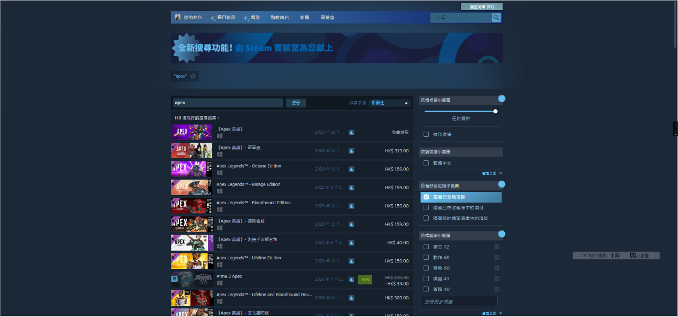Screen dimensions: 678x317
Task: Click the avatar icon beside 您的商店
Action: tap(178, 18)
